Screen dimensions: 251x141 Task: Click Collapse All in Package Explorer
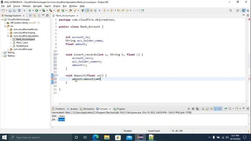click(x=31, y=16)
